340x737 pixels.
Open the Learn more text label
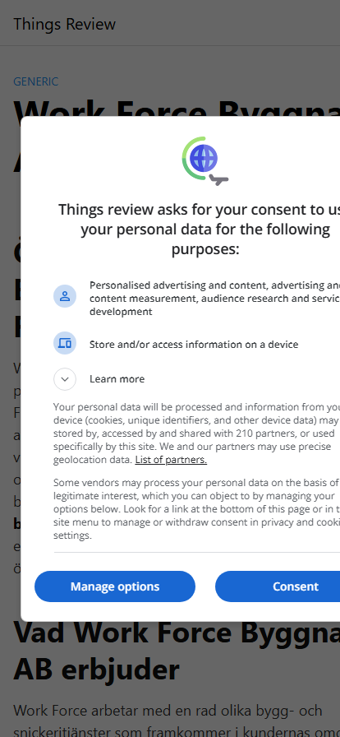tap(117, 379)
